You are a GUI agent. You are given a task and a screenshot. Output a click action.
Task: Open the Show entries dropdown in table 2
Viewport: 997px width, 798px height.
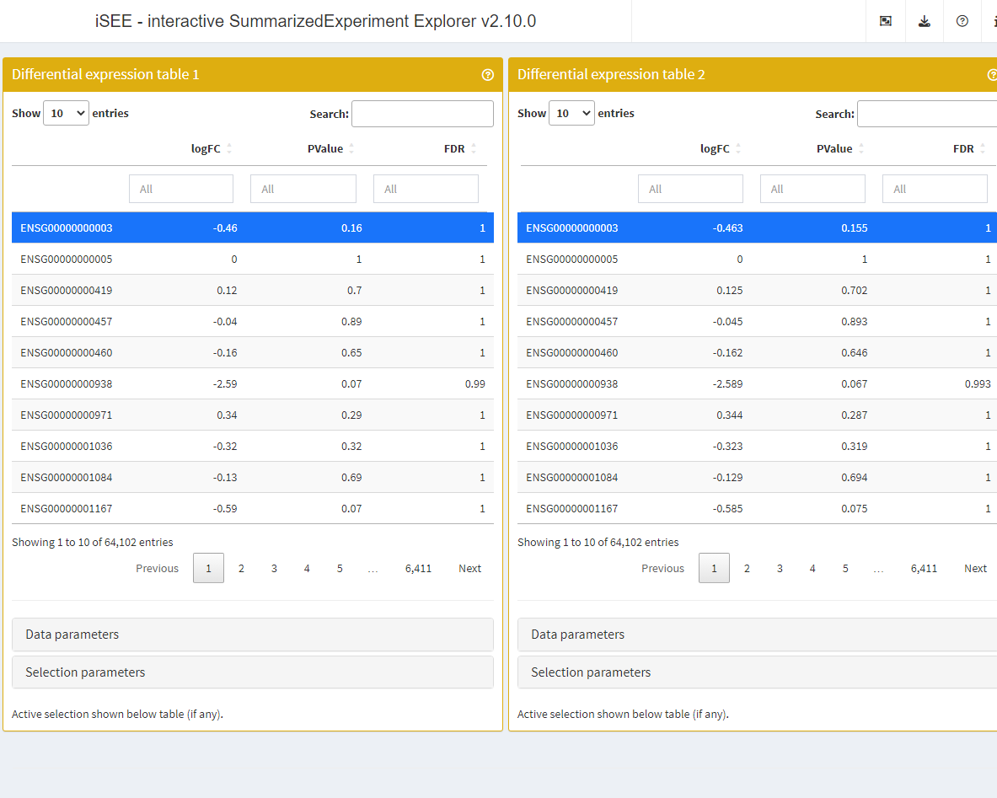pos(571,113)
